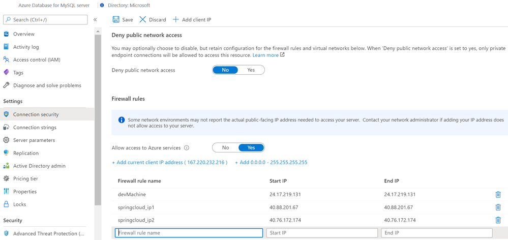Open Server parameters settings page
The height and width of the screenshot is (240, 508).
34,140
